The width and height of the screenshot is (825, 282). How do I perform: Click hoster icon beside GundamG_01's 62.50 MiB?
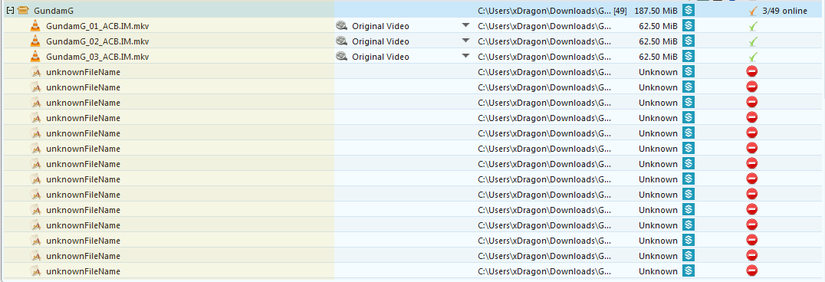pyautogui.click(x=689, y=25)
